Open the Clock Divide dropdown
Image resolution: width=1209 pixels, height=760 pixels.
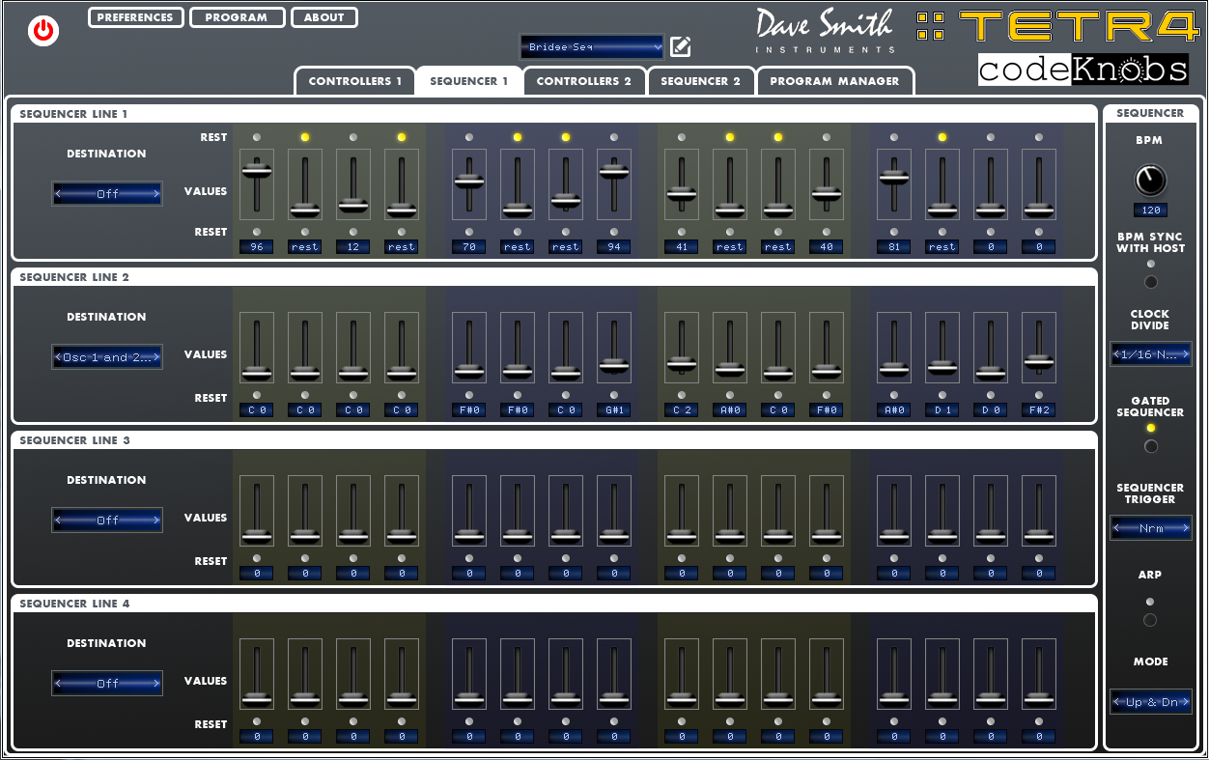[1150, 354]
